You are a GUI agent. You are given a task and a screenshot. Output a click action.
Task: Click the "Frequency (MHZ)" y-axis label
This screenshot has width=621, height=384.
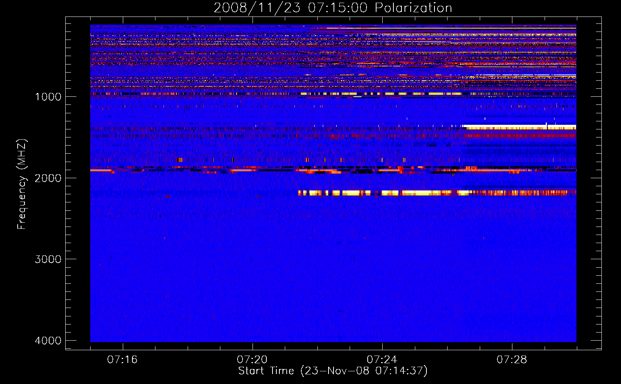pyautogui.click(x=22, y=184)
